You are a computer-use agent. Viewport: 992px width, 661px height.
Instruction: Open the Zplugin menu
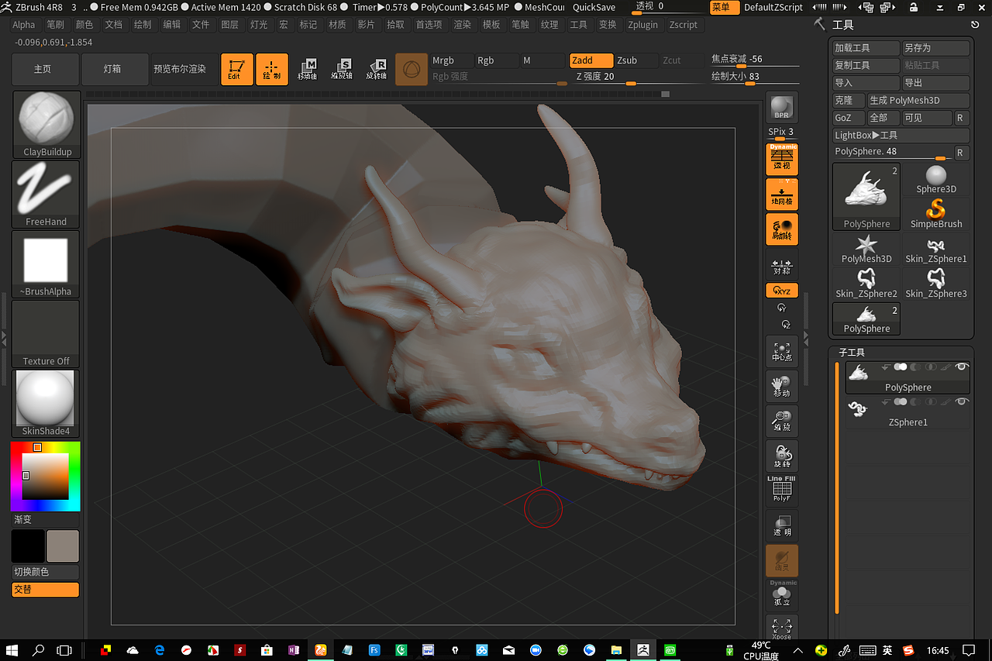point(643,24)
